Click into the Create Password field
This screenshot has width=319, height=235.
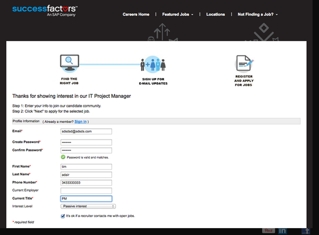[86, 142]
